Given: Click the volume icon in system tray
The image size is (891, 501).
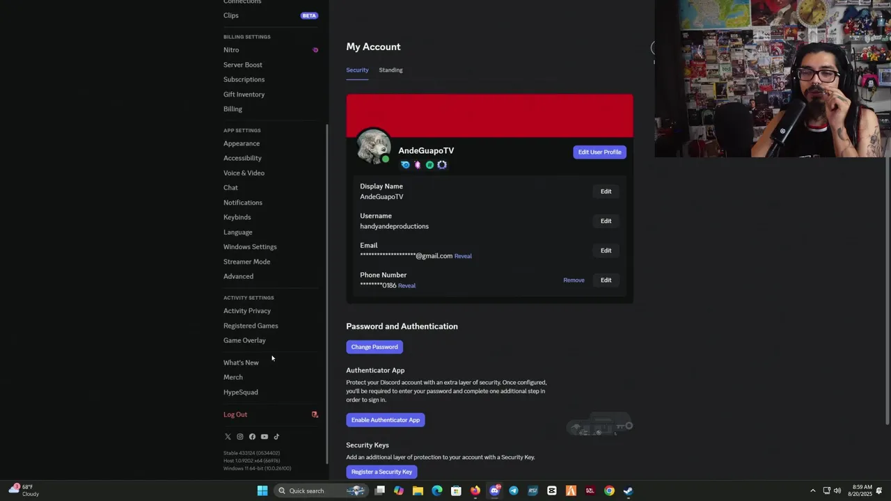Looking at the screenshot, I should click(x=837, y=491).
